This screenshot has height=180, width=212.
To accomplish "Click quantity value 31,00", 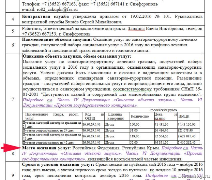I will (134, 131).
